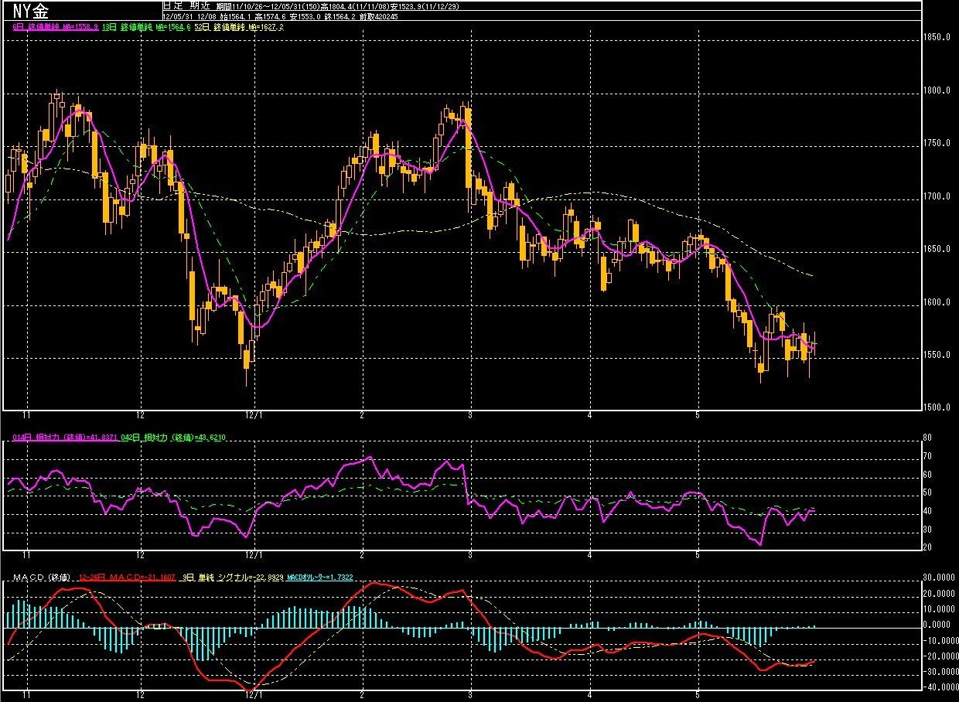Click the -30.0000 MACD axis label
Image resolution: width=959 pixels, height=702 pixels.
[941, 671]
